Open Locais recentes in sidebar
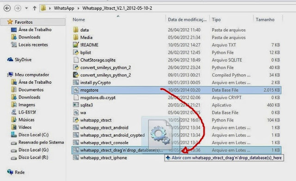296x181 pixels. 33,45
